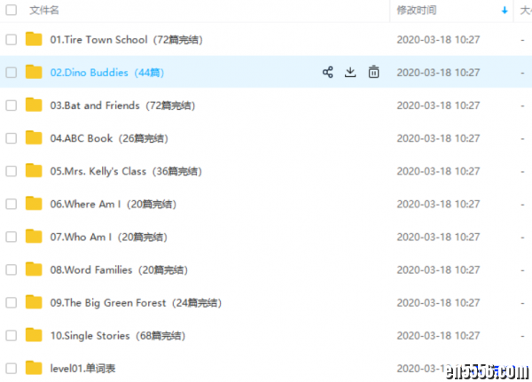This screenshot has height=382, width=532.
Task: Check the box for 05.Mrs. Kelly's Class
Action: tap(11, 171)
